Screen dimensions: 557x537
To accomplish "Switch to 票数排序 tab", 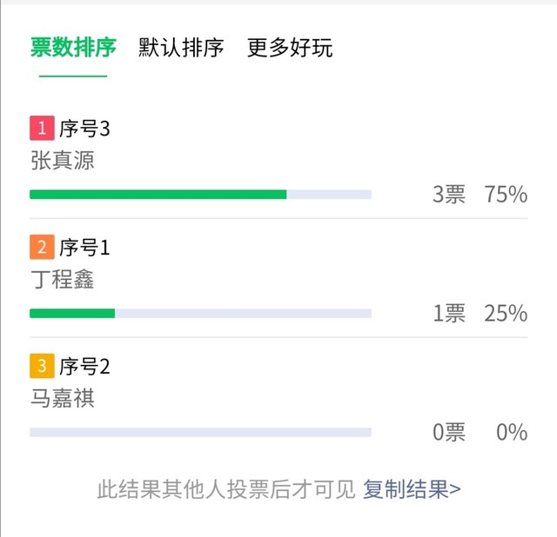I will click(73, 48).
